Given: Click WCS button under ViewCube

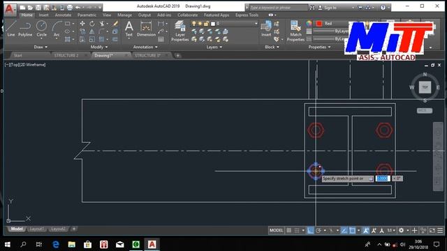Looking at the screenshot, I should pos(425,110).
